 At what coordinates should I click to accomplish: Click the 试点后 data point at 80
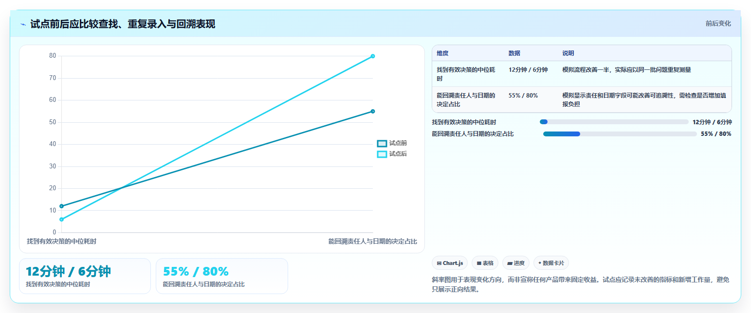pos(373,56)
